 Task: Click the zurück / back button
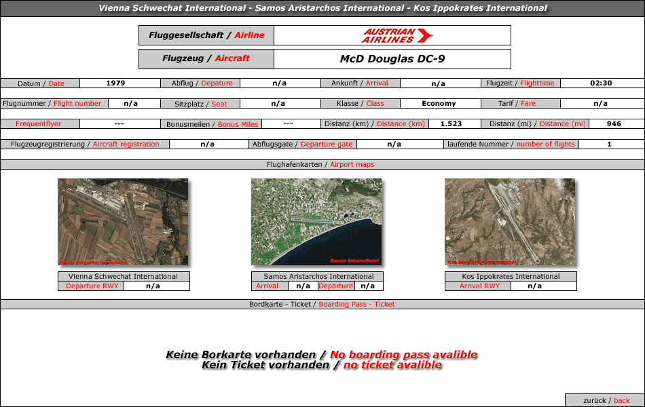tap(606, 400)
